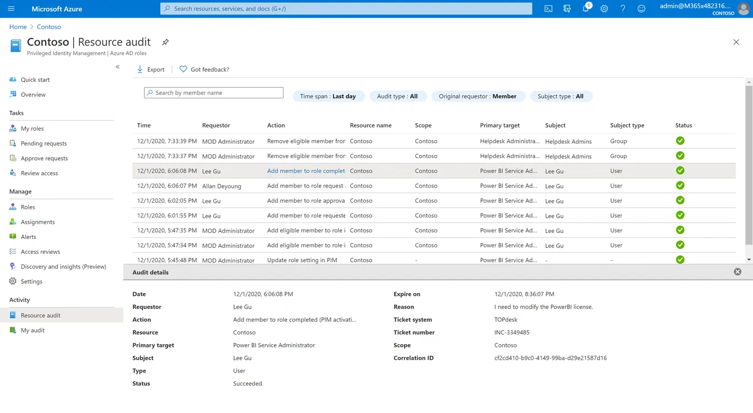Image resolution: width=753 pixels, height=413 pixels.
Task: Close the Resource audit blade
Action: [736, 42]
